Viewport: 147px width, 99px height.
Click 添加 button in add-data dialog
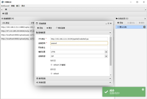(x=40, y=28)
